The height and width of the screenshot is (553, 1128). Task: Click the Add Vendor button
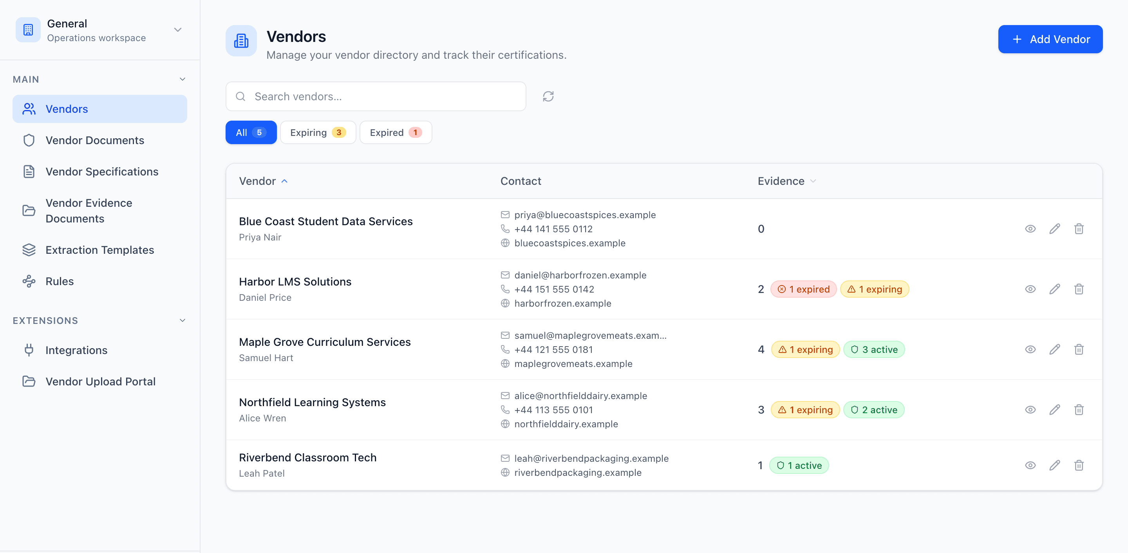[x=1050, y=39]
